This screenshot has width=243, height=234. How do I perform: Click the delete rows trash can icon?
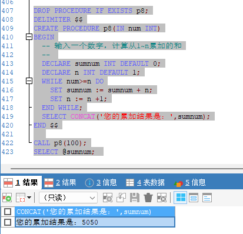(x=148, y=198)
